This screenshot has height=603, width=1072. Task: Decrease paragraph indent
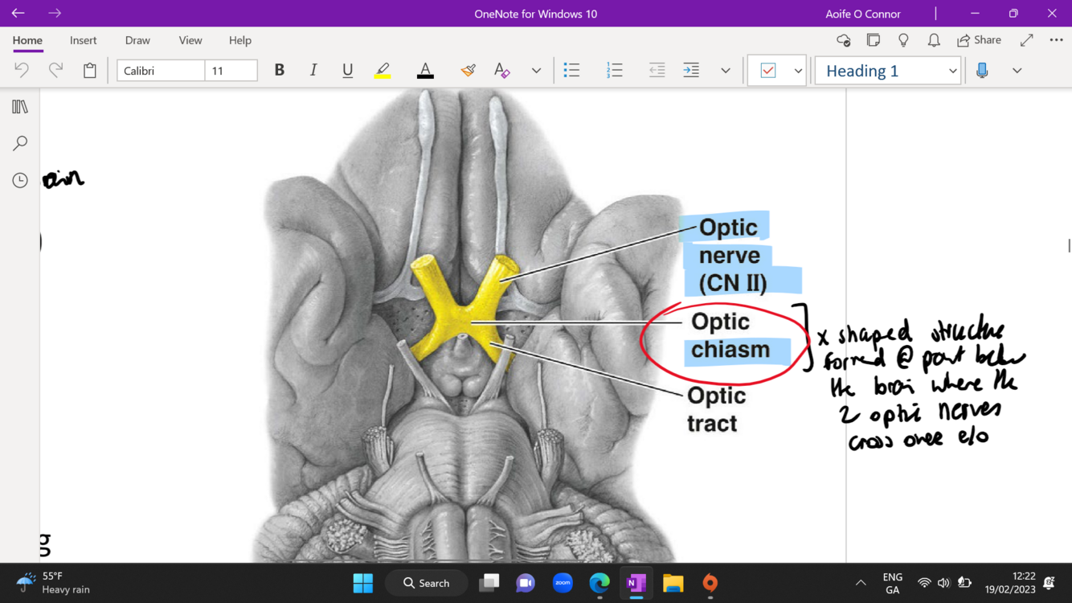(657, 70)
